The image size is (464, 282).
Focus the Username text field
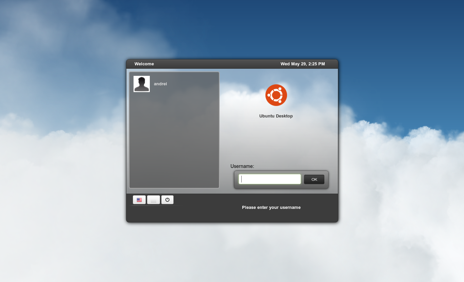[269, 179]
